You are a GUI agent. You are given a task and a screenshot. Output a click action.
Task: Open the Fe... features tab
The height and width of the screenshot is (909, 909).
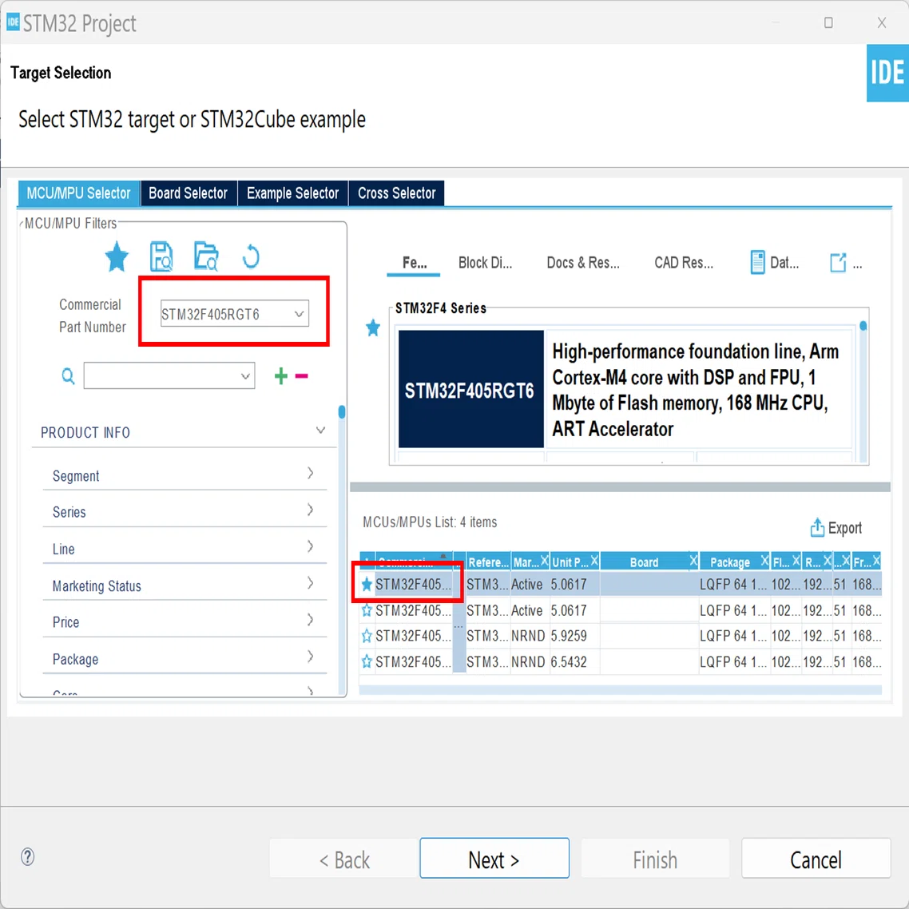pyautogui.click(x=414, y=263)
